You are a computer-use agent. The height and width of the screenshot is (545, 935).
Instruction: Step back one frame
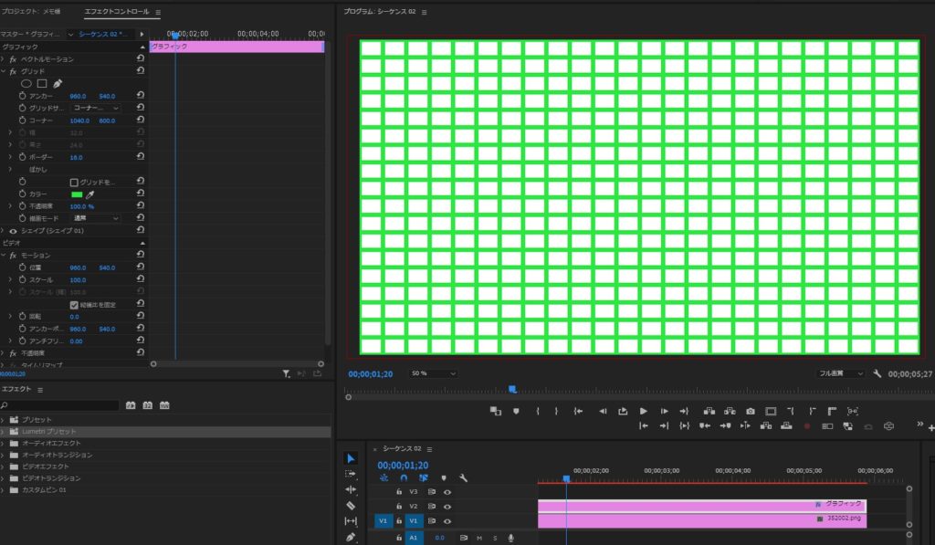[x=603, y=411]
